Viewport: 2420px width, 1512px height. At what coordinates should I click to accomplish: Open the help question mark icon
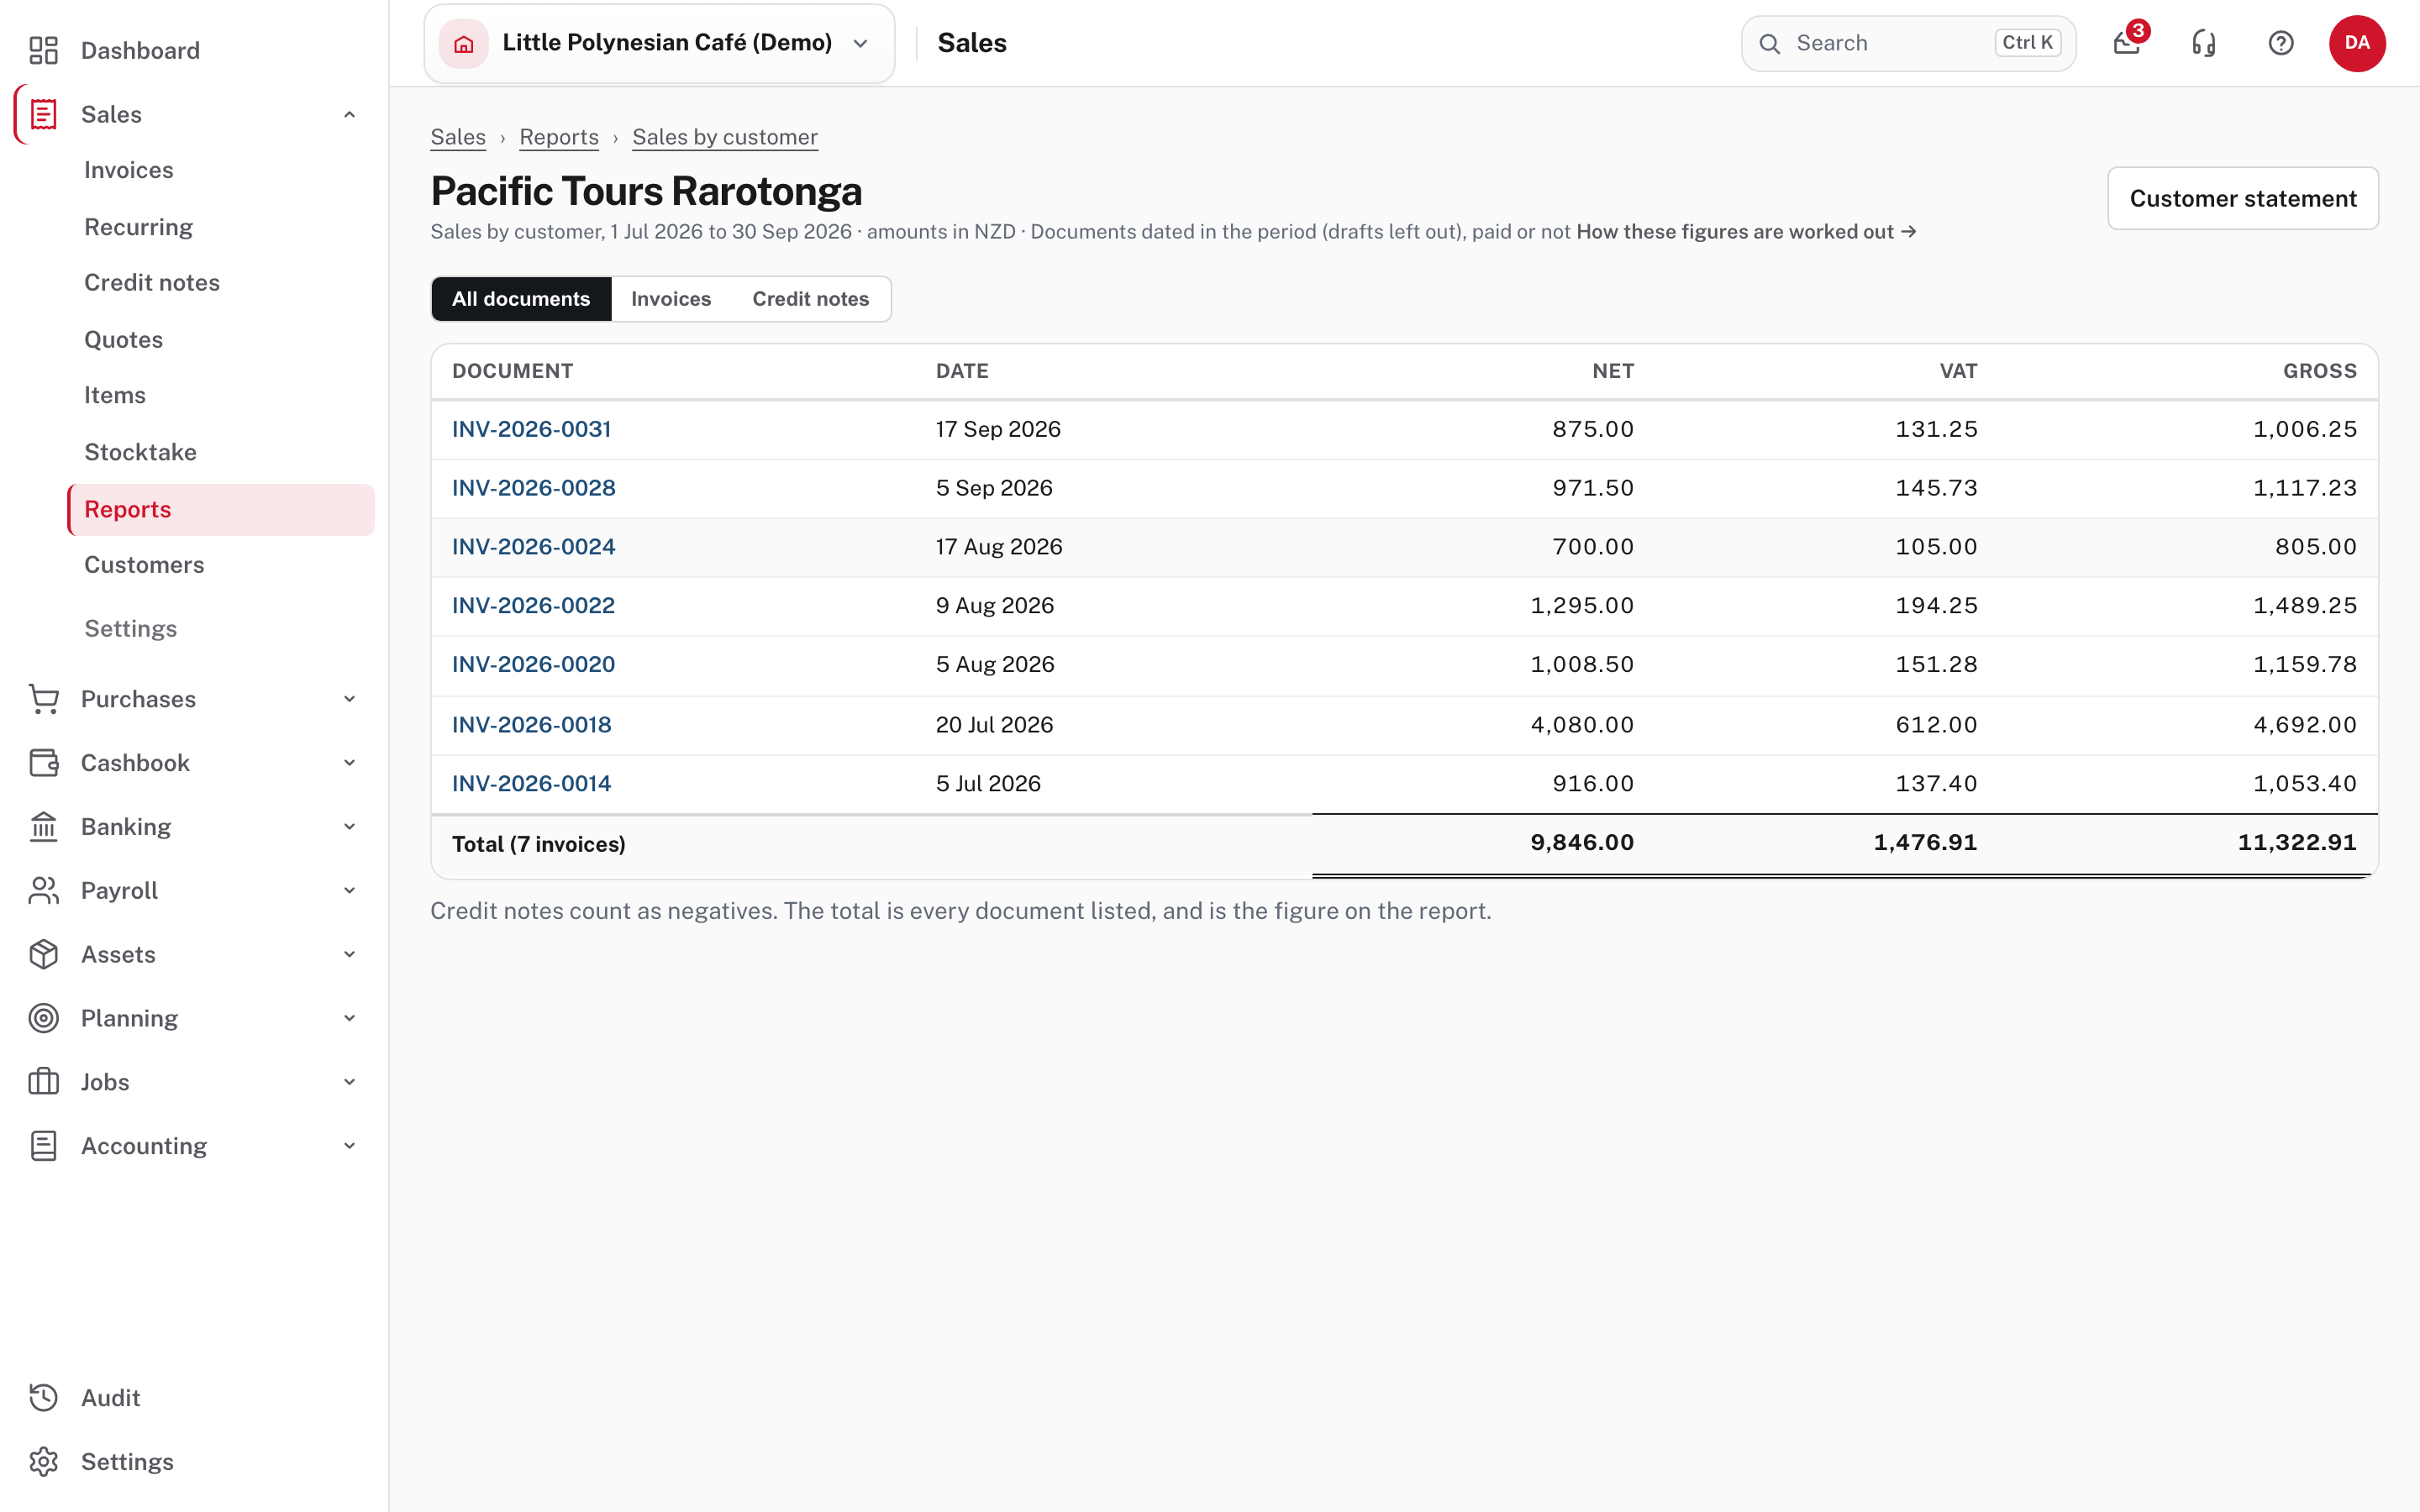(x=2280, y=43)
